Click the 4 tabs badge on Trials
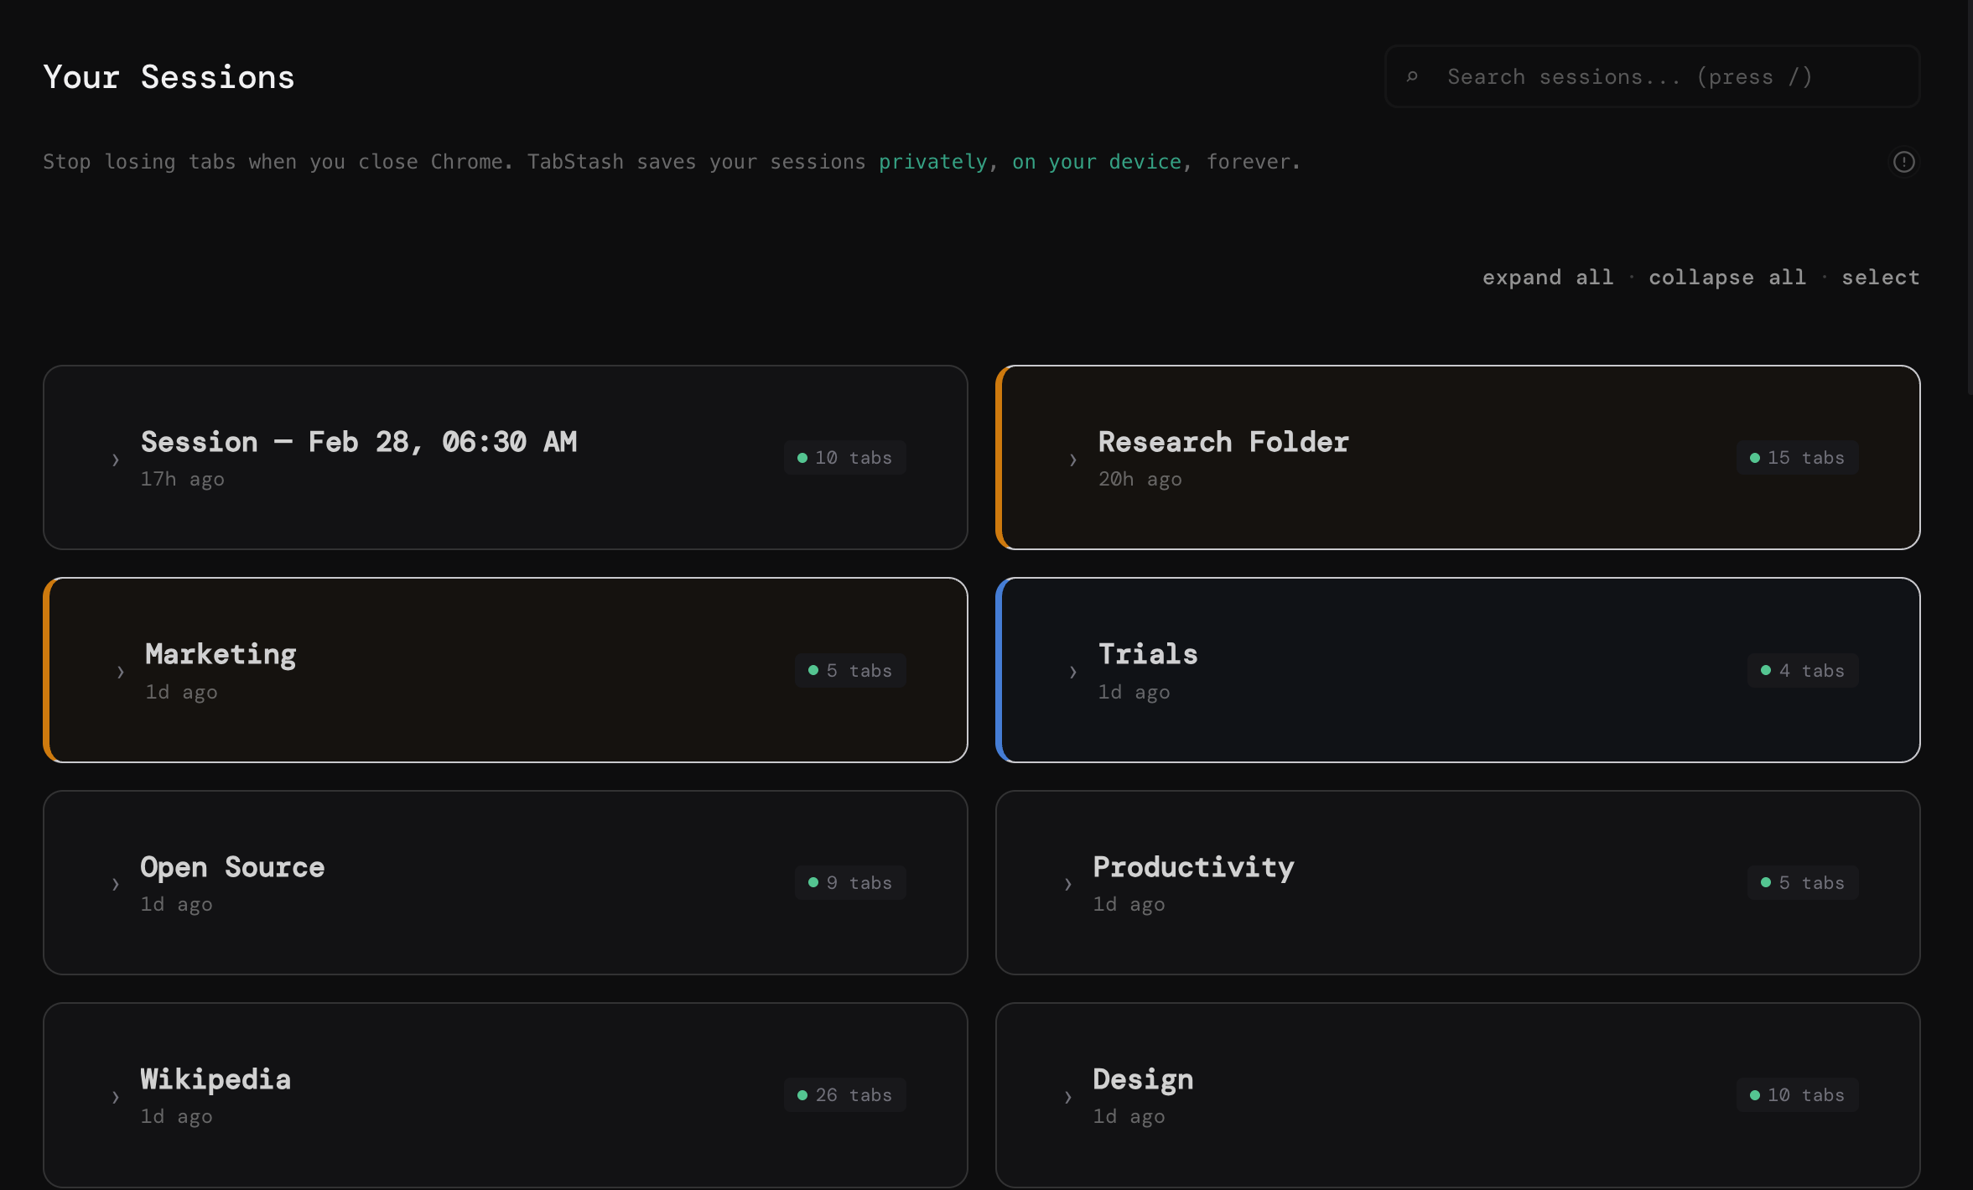This screenshot has width=1973, height=1190. tap(1803, 670)
